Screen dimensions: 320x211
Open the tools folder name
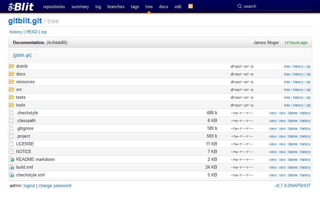click(21, 105)
